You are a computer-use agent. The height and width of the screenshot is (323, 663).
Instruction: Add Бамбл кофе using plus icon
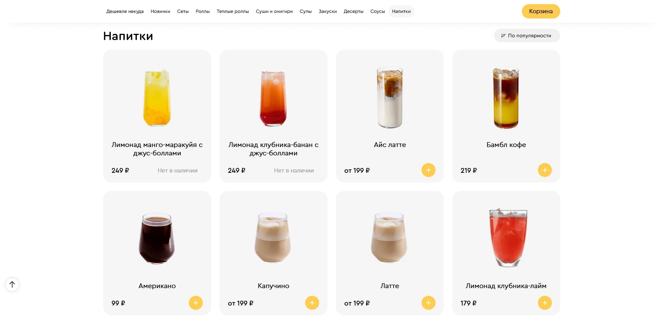pos(545,170)
